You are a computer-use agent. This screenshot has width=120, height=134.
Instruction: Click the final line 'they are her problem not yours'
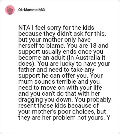(x=61, y=118)
